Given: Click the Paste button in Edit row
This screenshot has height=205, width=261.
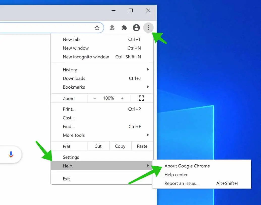Looking at the screenshot, I should (x=142, y=146).
